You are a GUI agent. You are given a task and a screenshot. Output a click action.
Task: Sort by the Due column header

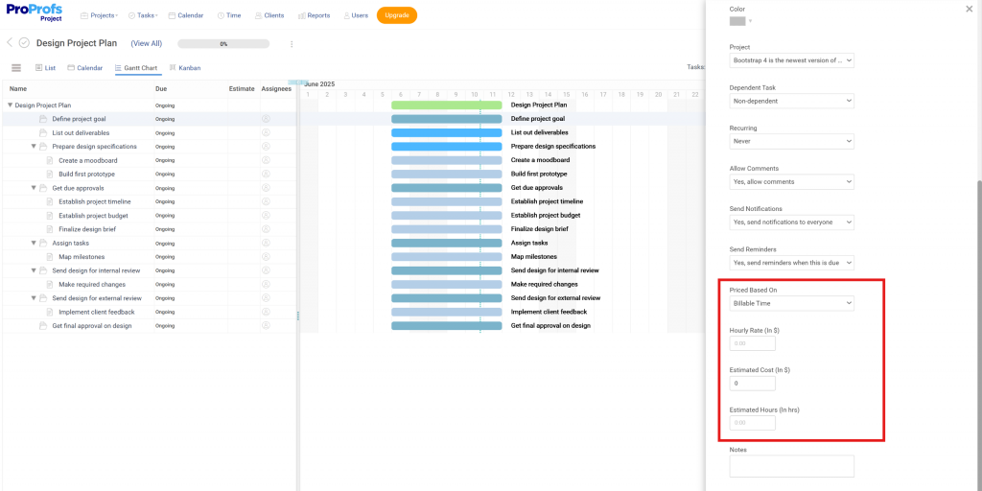161,89
